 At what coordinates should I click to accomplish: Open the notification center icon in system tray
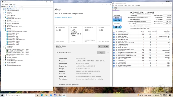pyautogui.click(x=170, y=95)
